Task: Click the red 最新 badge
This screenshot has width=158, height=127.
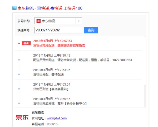Action: pyautogui.click(x=26, y=43)
